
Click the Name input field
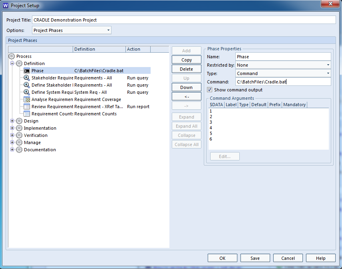pos(283,57)
